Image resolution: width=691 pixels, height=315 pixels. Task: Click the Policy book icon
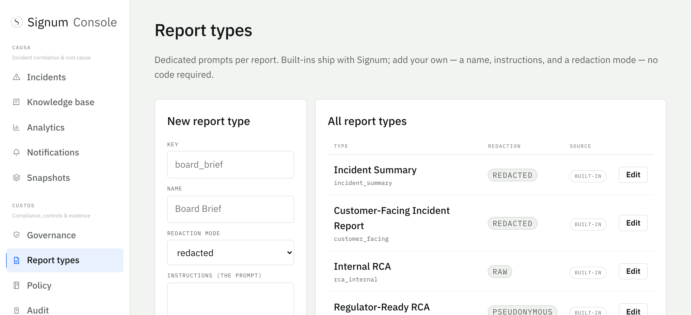coord(16,285)
